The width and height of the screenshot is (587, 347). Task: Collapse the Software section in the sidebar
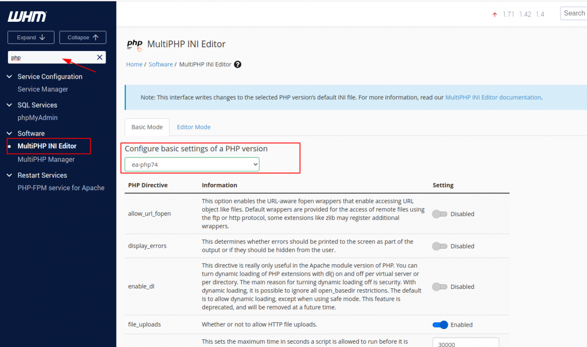point(9,133)
